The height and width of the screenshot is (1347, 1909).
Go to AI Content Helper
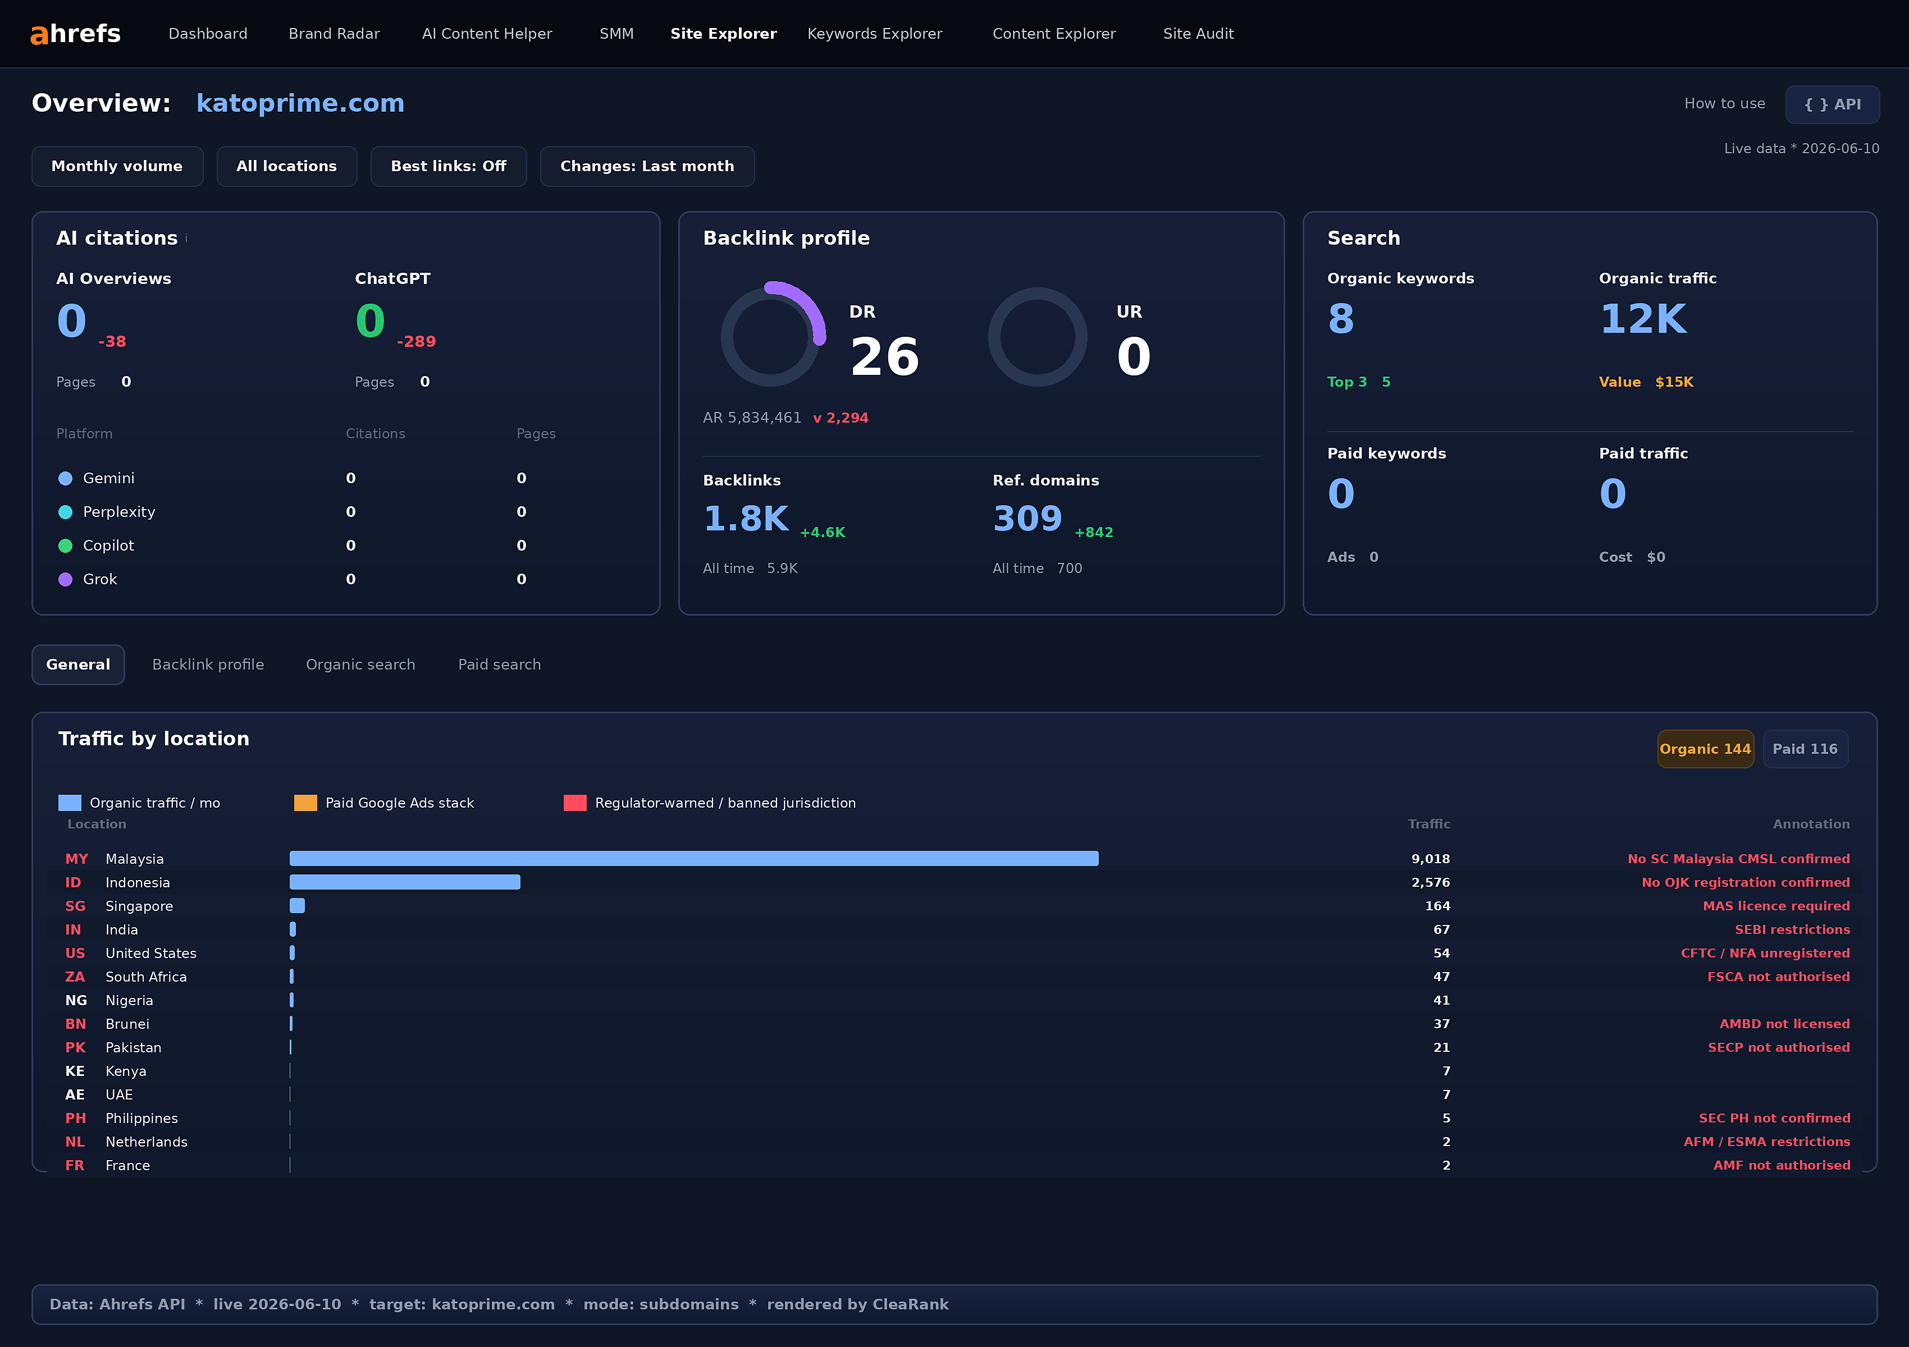coord(487,34)
